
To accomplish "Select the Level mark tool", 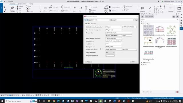I will [53, 11].
